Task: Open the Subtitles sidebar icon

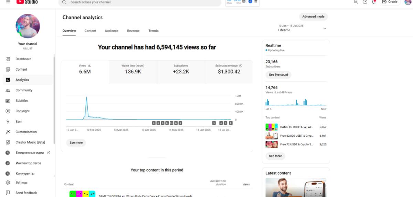Action: tap(8, 101)
